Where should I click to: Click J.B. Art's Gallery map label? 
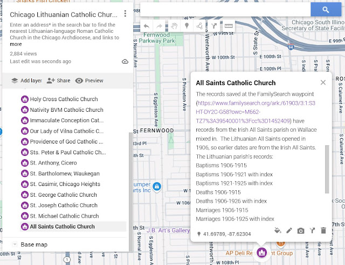168,231
